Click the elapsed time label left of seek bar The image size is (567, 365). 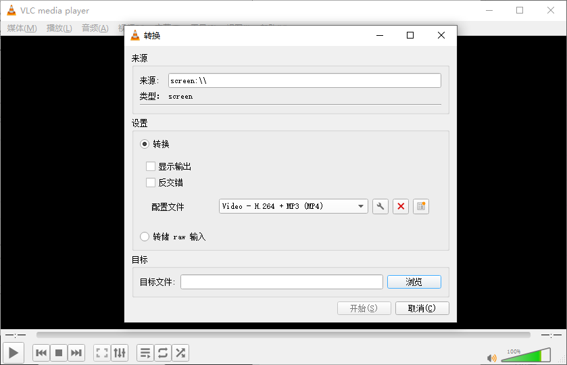16,335
